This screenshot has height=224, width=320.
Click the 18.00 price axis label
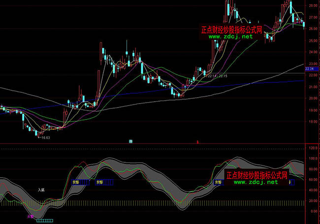(x=312, y=123)
